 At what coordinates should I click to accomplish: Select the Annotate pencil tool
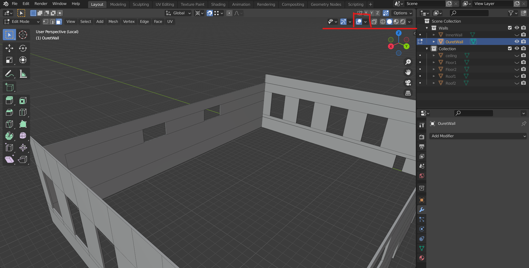(x=9, y=73)
